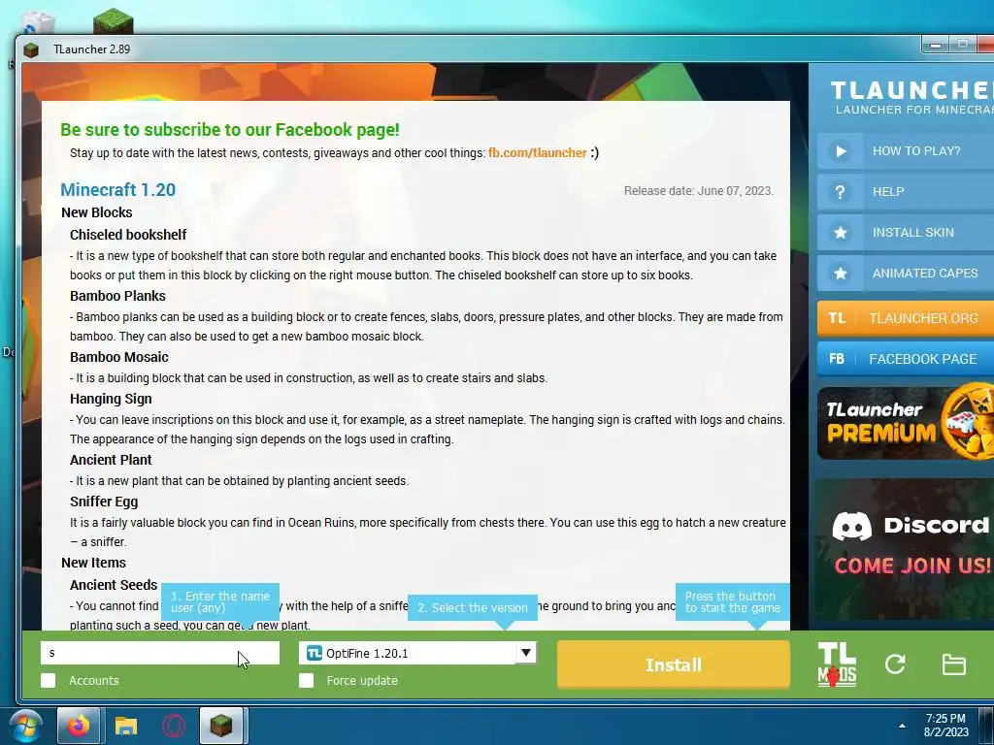Open the INSTALL SKIN menu item

point(906,233)
